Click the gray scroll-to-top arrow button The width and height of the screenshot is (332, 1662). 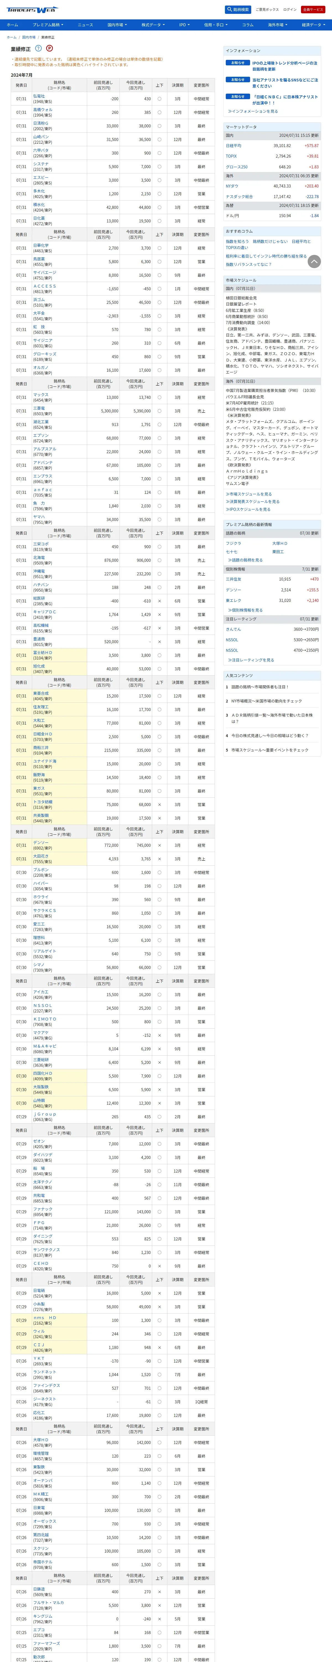314,261
